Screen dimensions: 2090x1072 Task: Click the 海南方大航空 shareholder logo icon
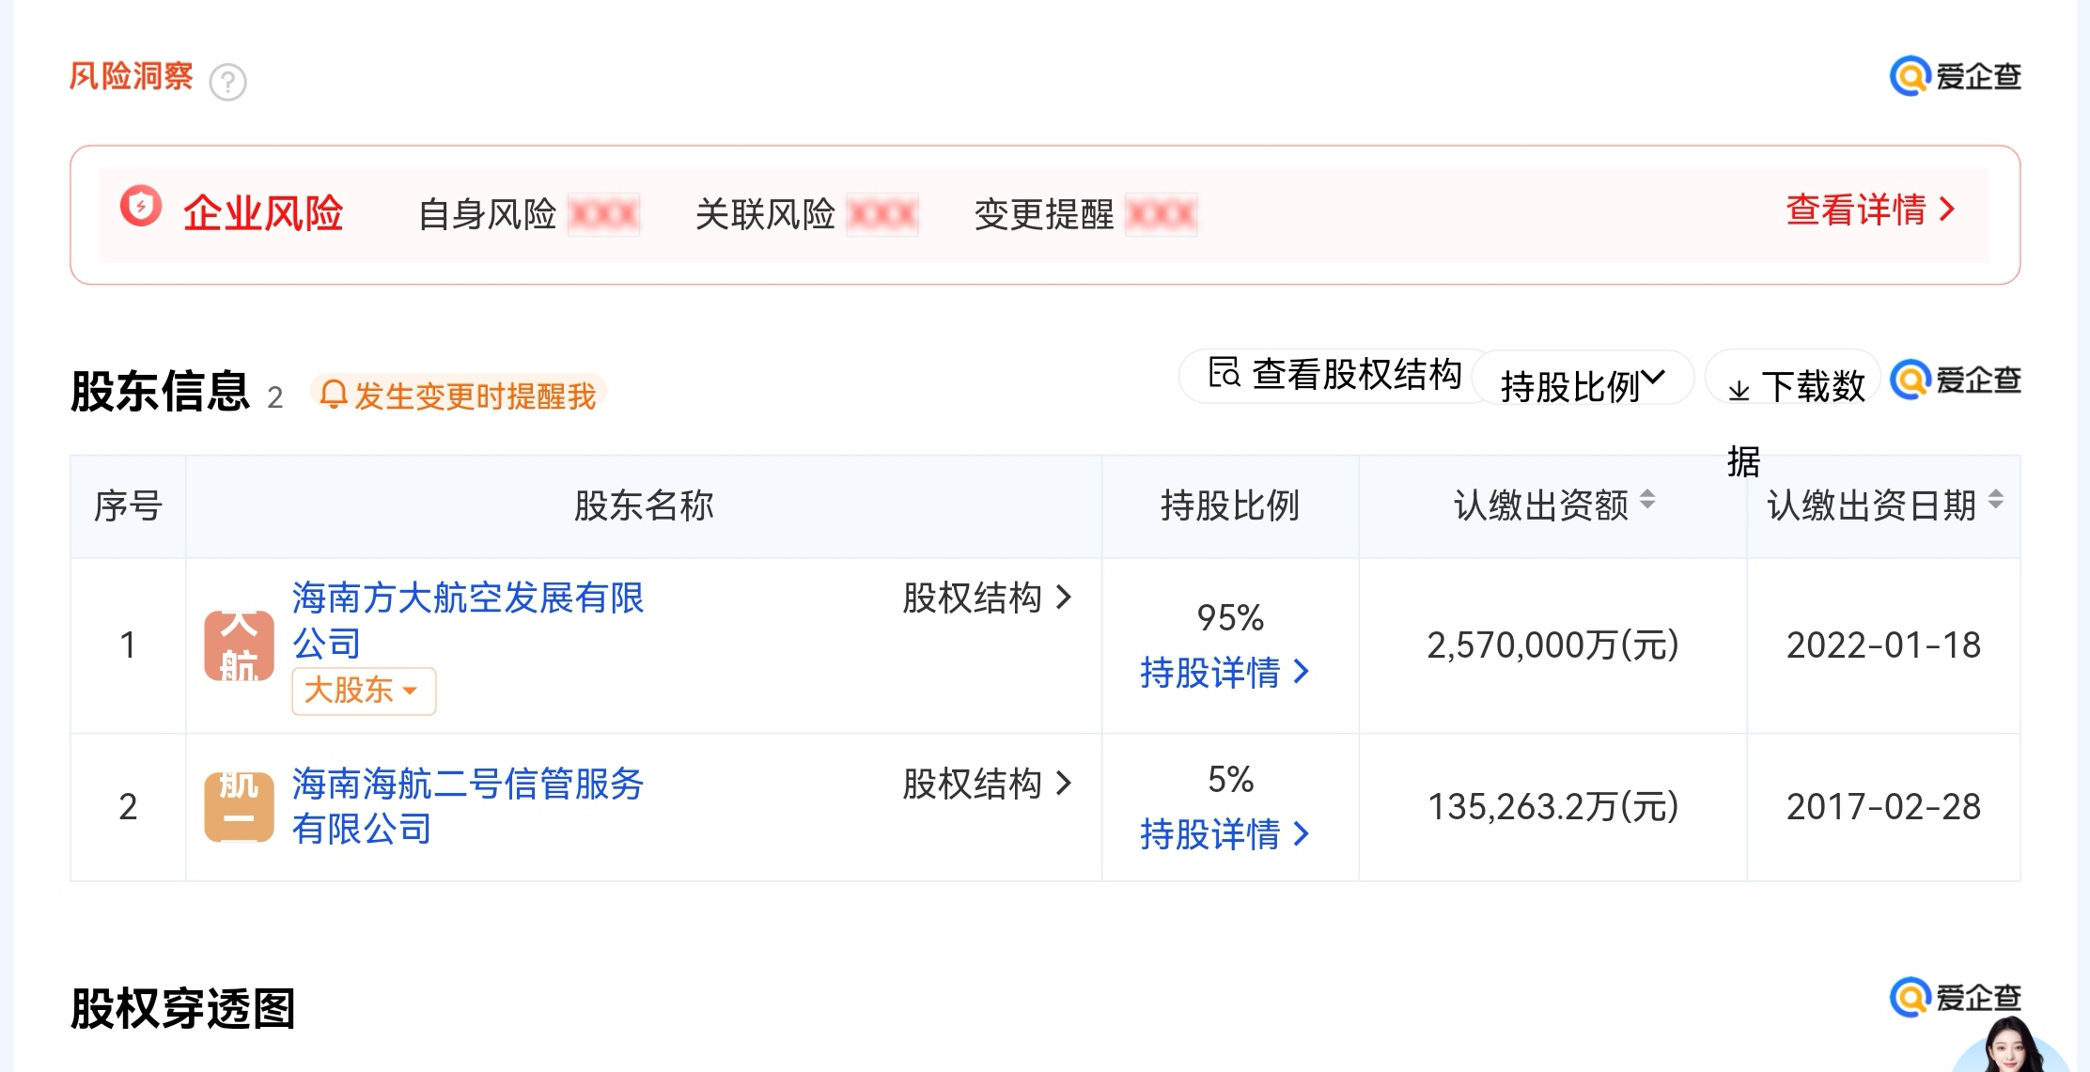(239, 645)
